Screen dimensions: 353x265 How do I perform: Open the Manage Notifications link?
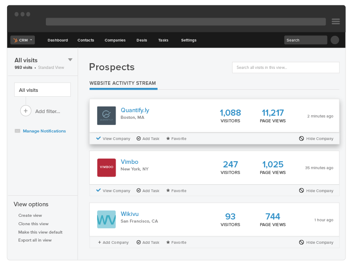coord(44,131)
